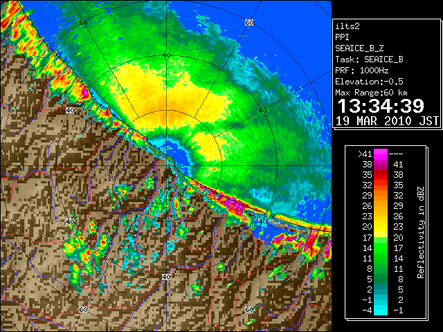The image size is (443, 332).
Task: Click the 'Reflectivity in dBZ' legend title
Action: pos(421,232)
